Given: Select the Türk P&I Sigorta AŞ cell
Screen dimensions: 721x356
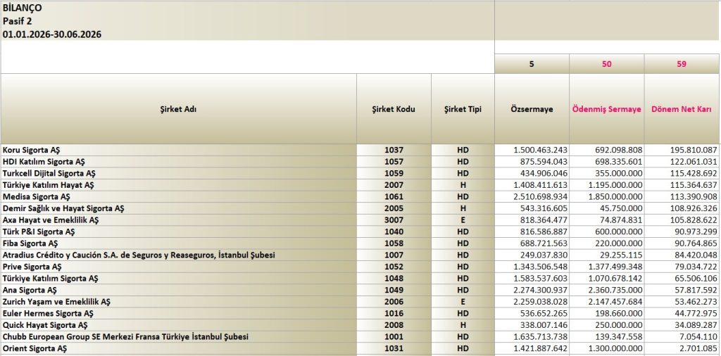Looking at the screenshot, I should click(x=178, y=232).
